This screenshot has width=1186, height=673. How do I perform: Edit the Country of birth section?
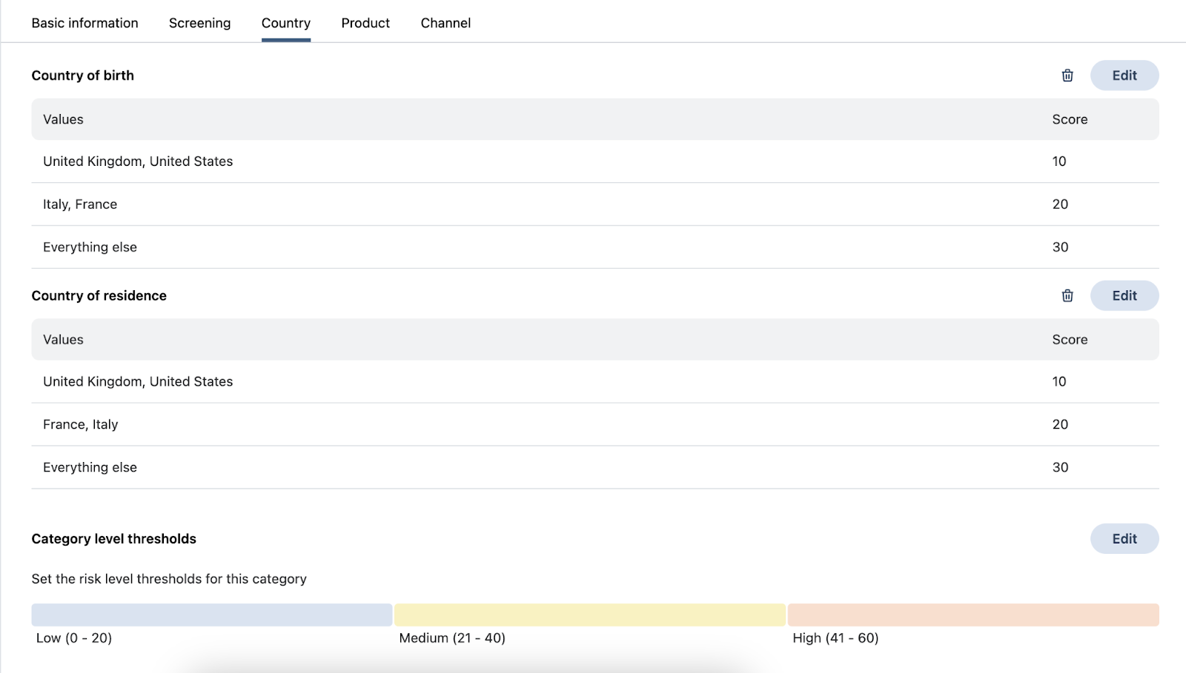coord(1124,76)
